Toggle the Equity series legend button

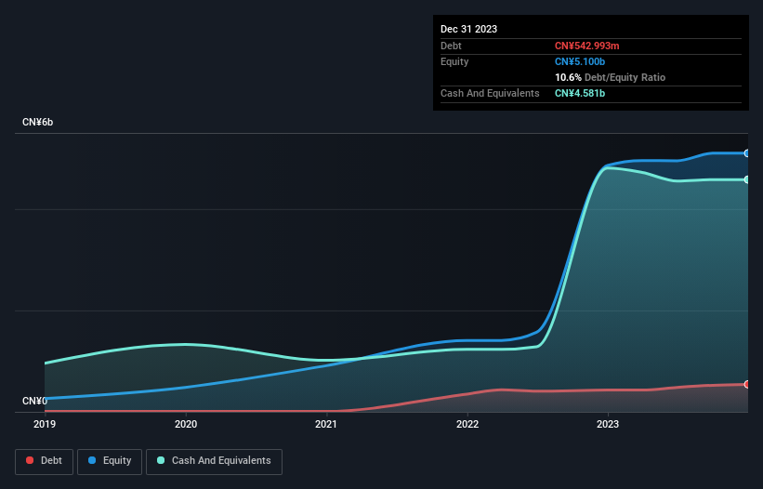coord(110,461)
